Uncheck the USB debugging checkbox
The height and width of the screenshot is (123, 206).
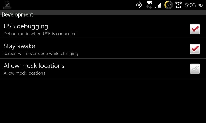(195, 29)
